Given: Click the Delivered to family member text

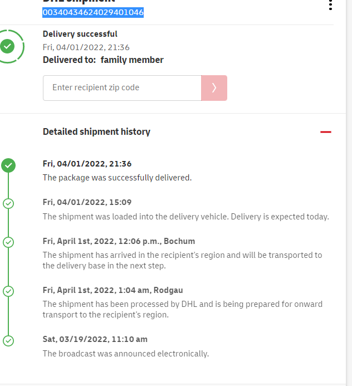Looking at the screenshot, I should click(103, 60).
